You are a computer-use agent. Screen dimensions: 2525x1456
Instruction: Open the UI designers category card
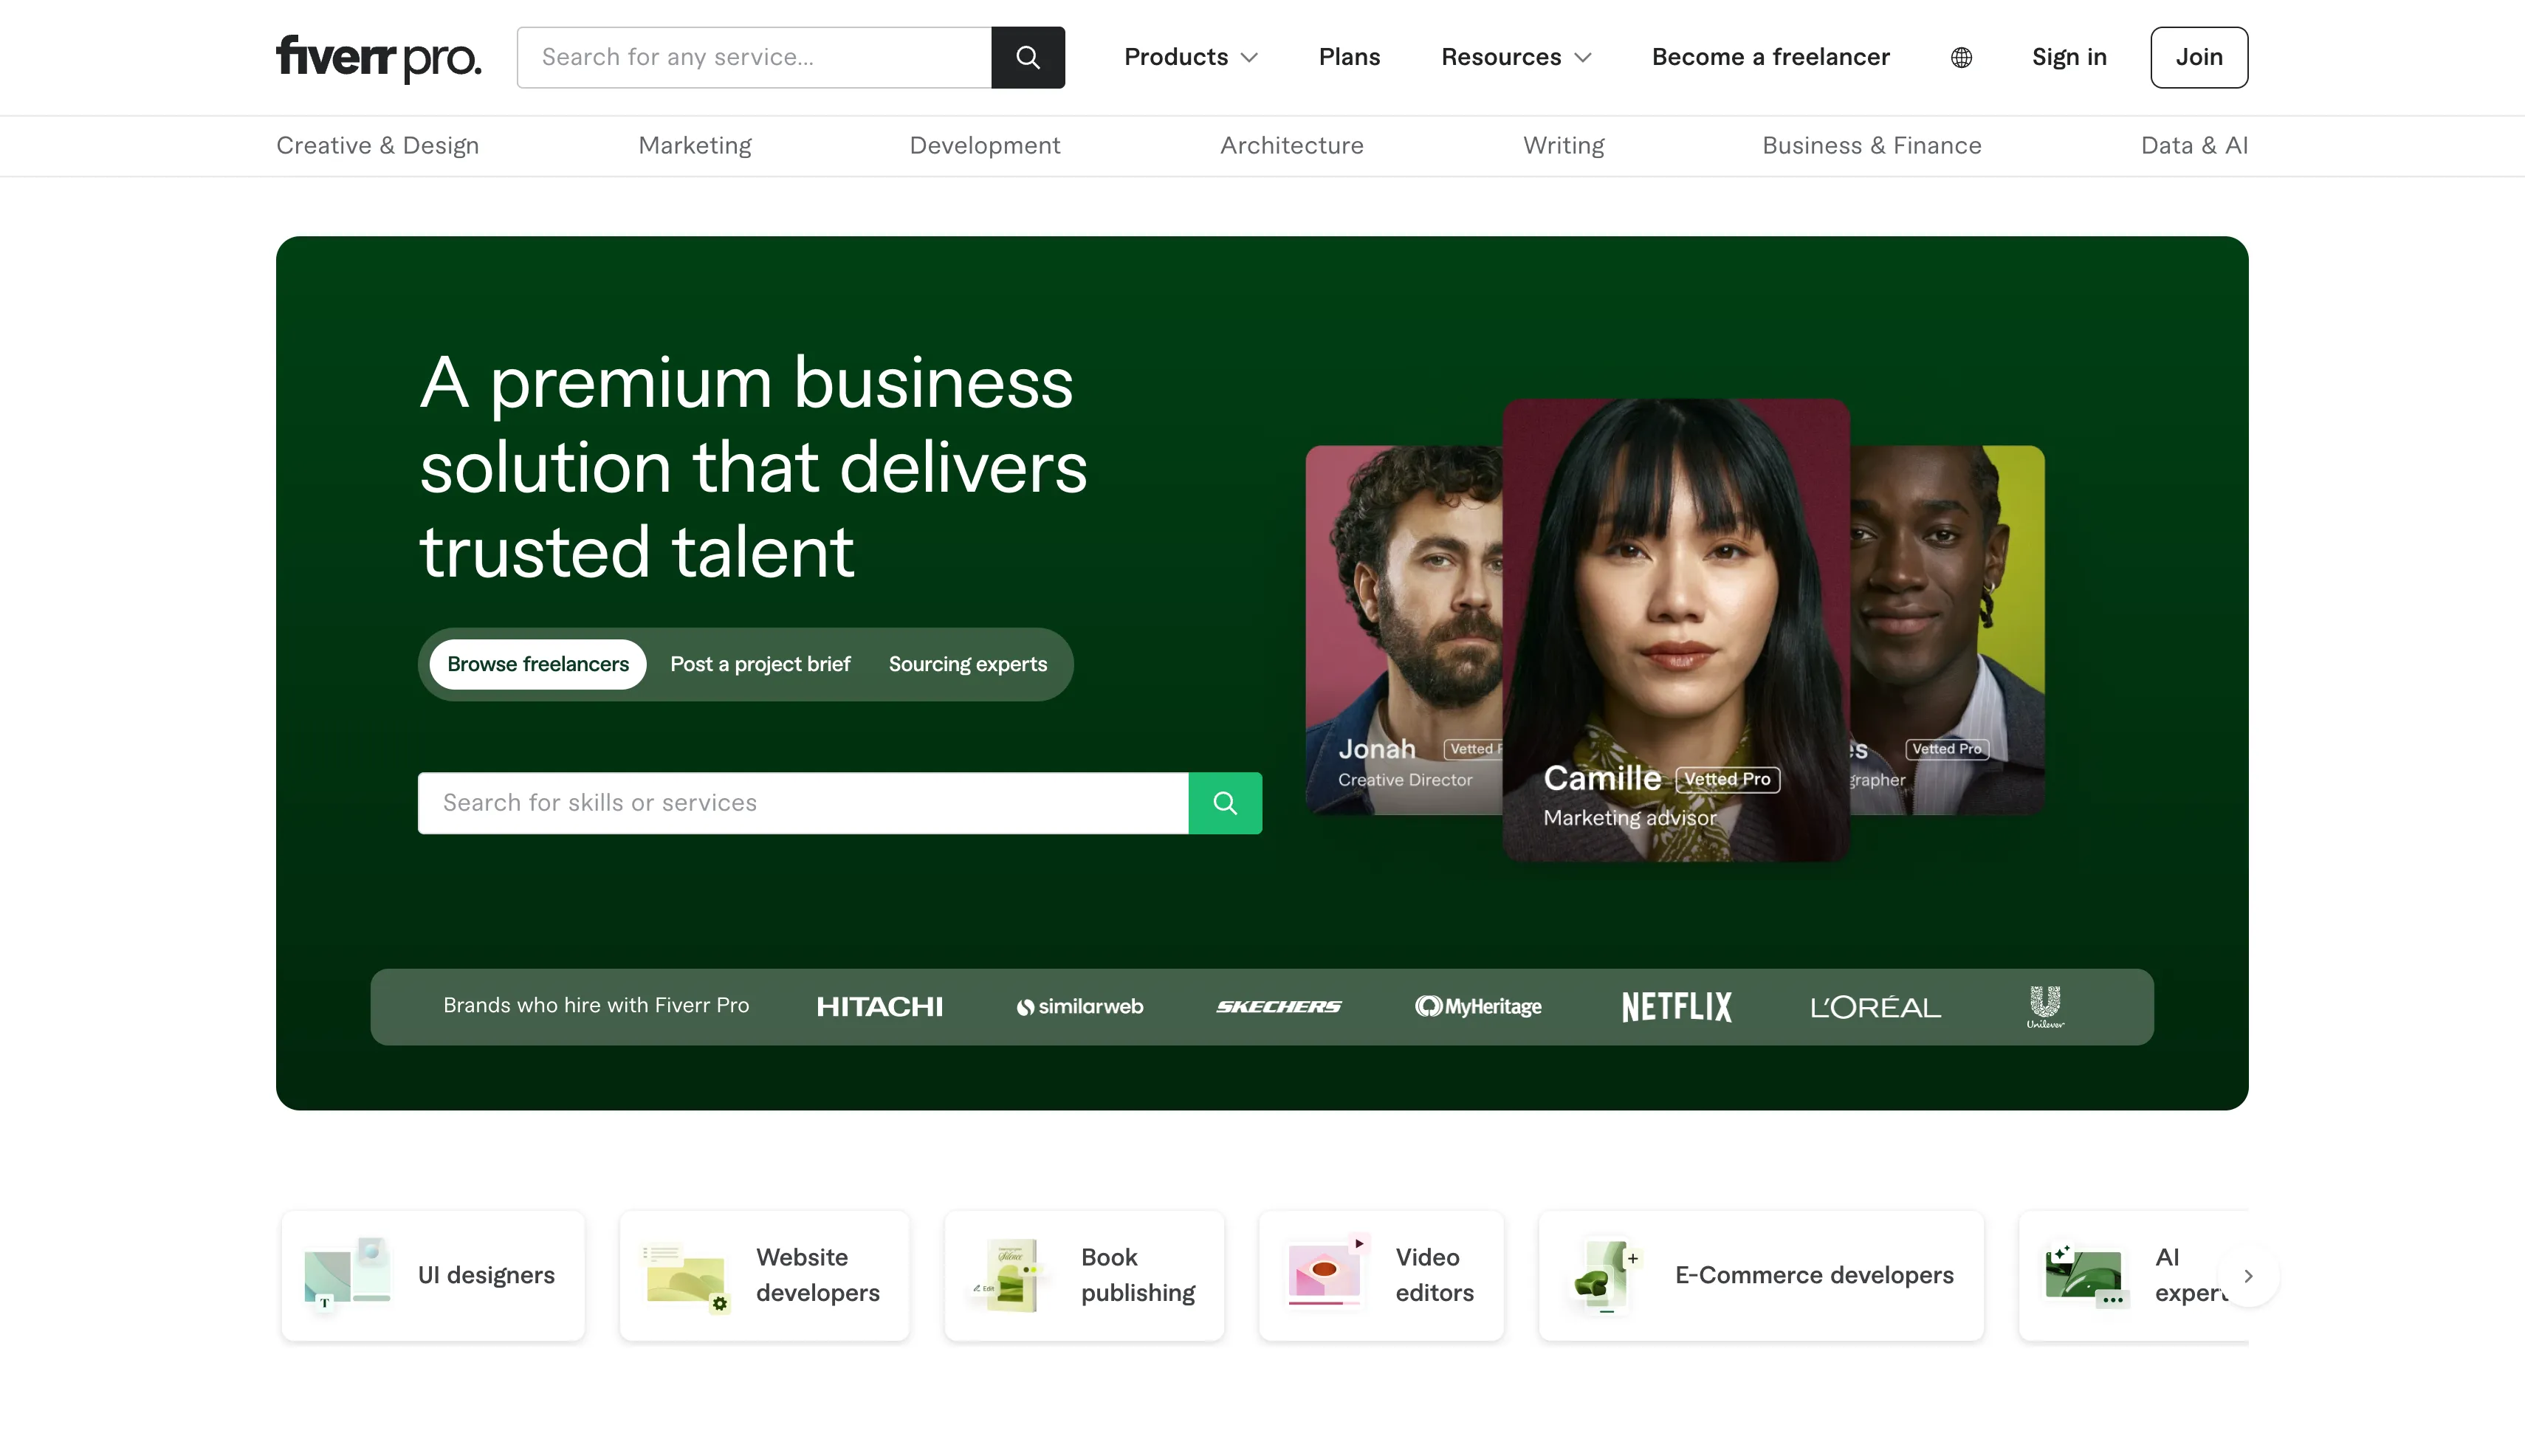(433, 1275)
